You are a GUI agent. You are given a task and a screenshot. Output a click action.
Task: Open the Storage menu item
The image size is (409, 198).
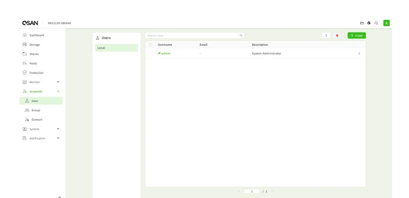click(x=41, y=44)
